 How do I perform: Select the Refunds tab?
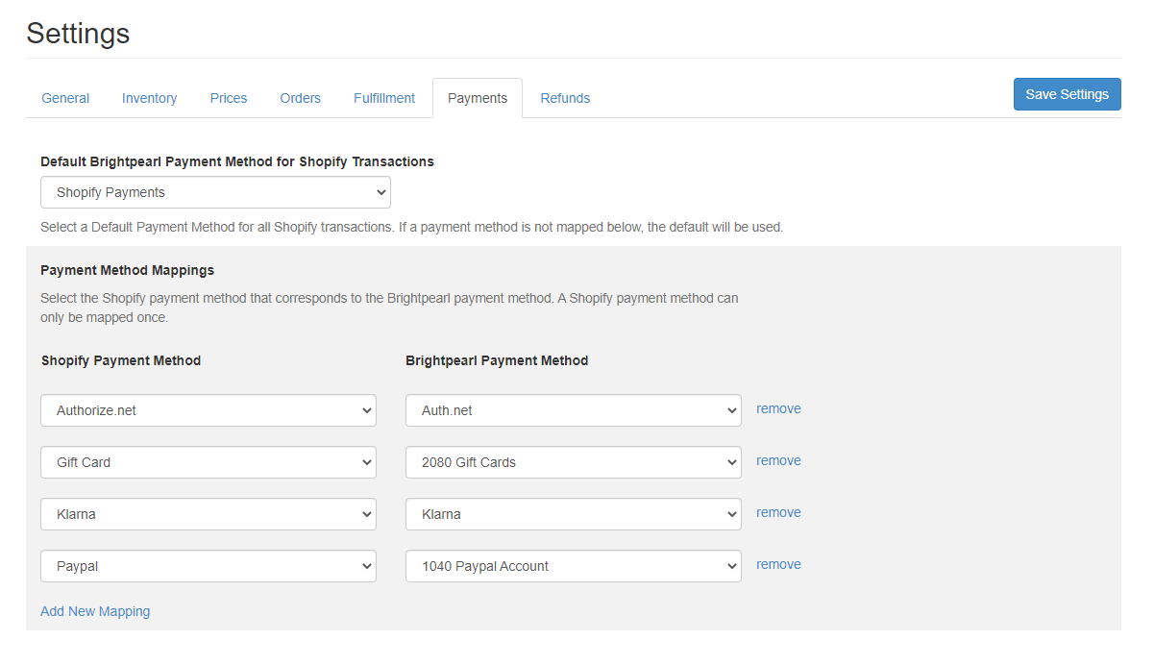click(x=565, y=98)
